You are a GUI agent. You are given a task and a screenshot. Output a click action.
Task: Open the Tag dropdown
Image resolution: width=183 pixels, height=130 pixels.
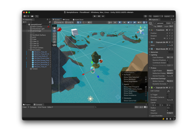pos(160,26)
